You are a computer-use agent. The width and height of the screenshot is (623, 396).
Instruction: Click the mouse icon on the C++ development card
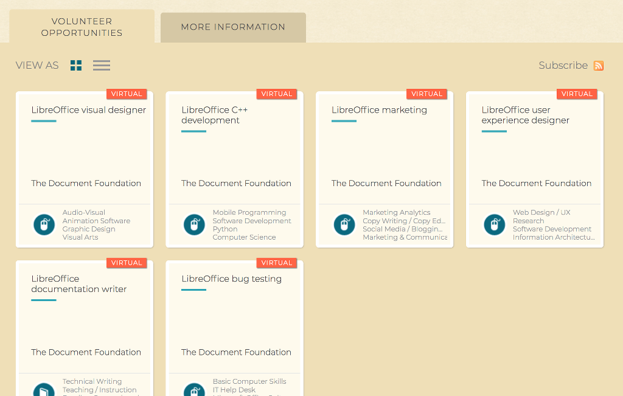click(194, 225)
